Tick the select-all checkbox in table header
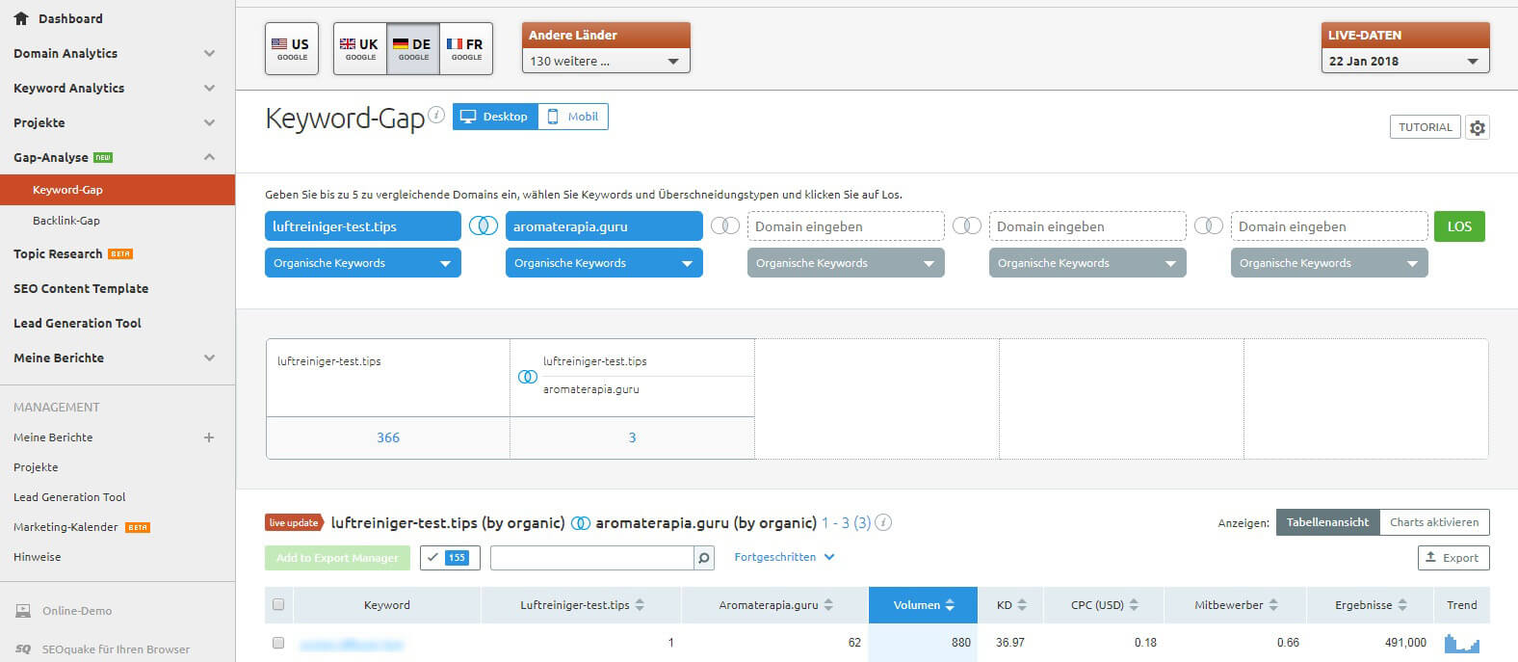This screenshot has width=1518, height=662. (x=278, y=605)
